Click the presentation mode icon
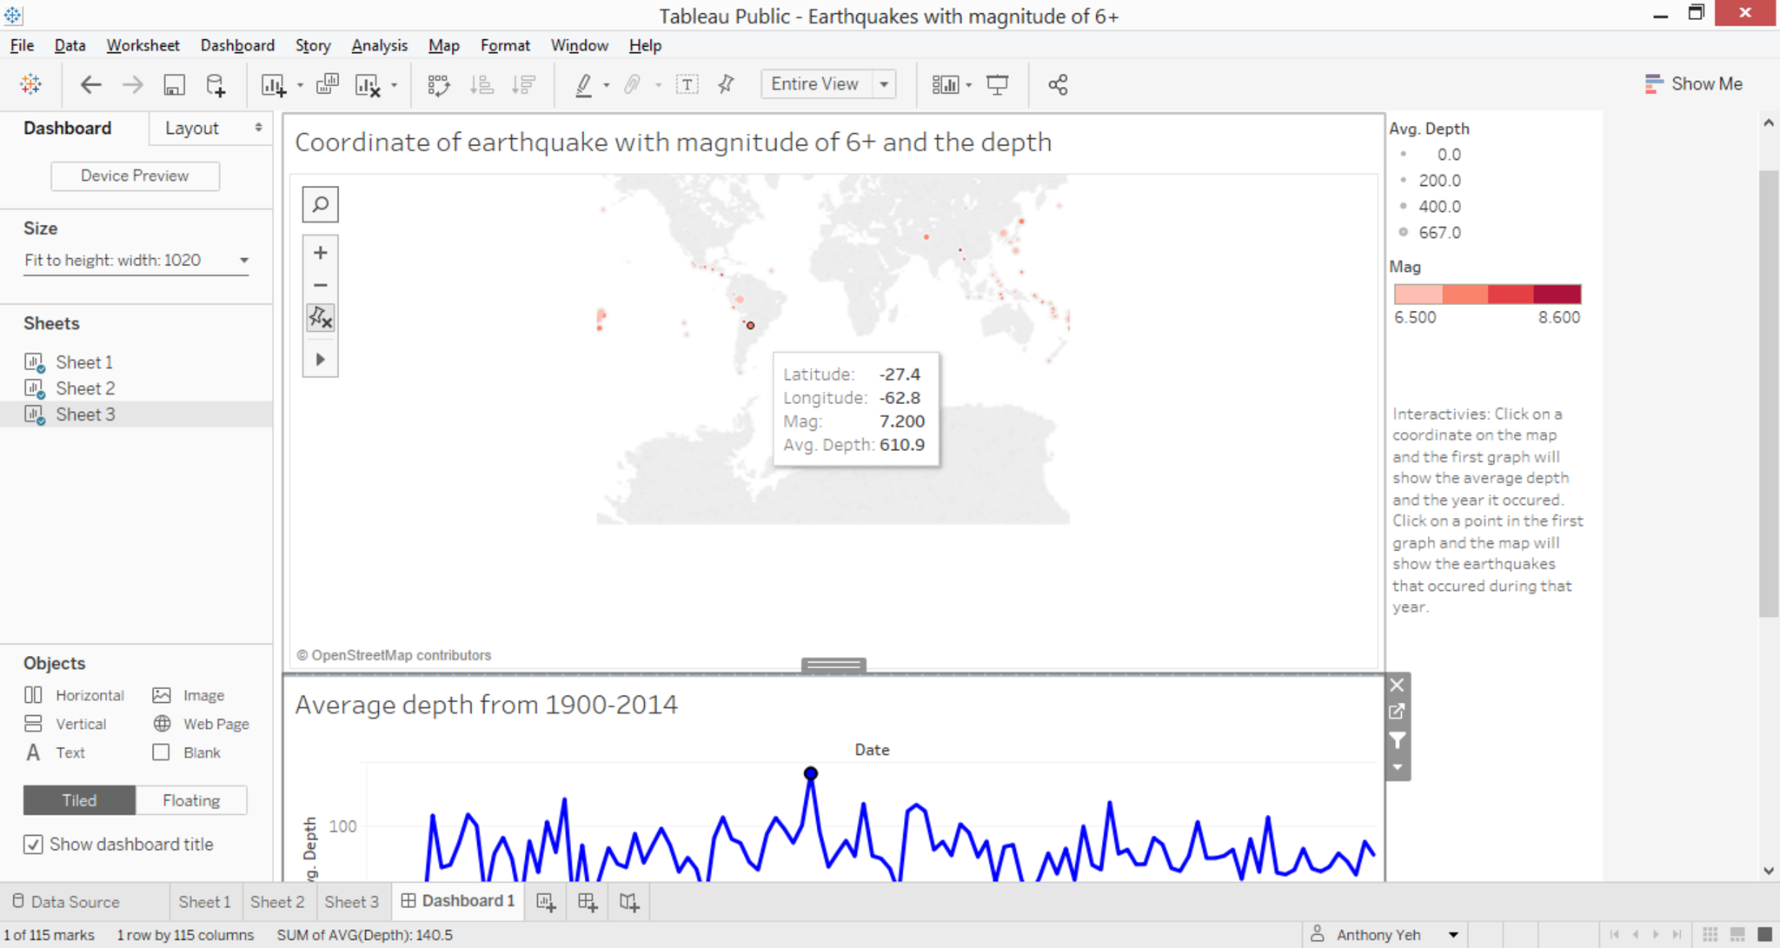The height and width of the screenshot is (948, 1780). 997,84
